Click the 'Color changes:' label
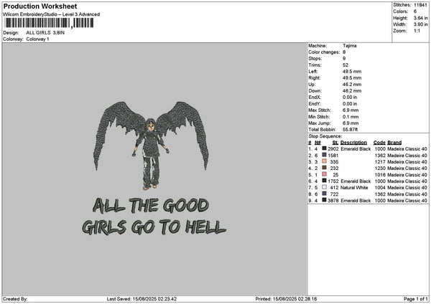The image size is (431, 304). click(x=324, y=52)
